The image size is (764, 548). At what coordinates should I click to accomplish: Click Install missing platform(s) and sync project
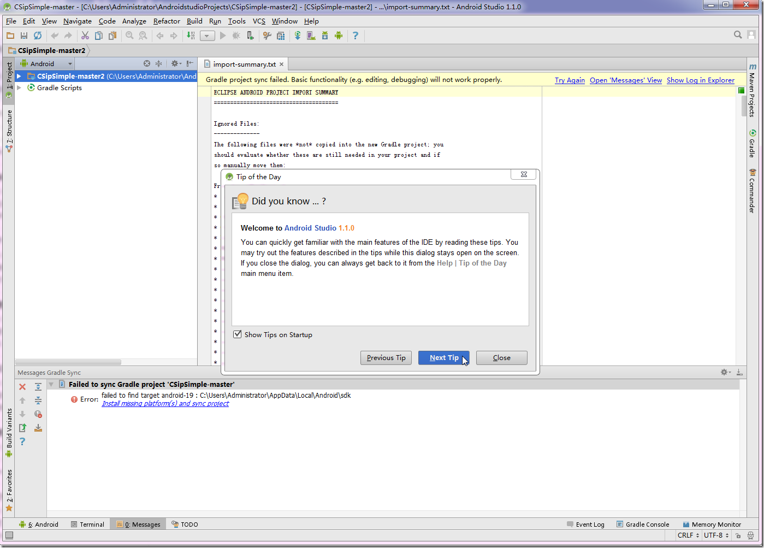click(165, 404)
